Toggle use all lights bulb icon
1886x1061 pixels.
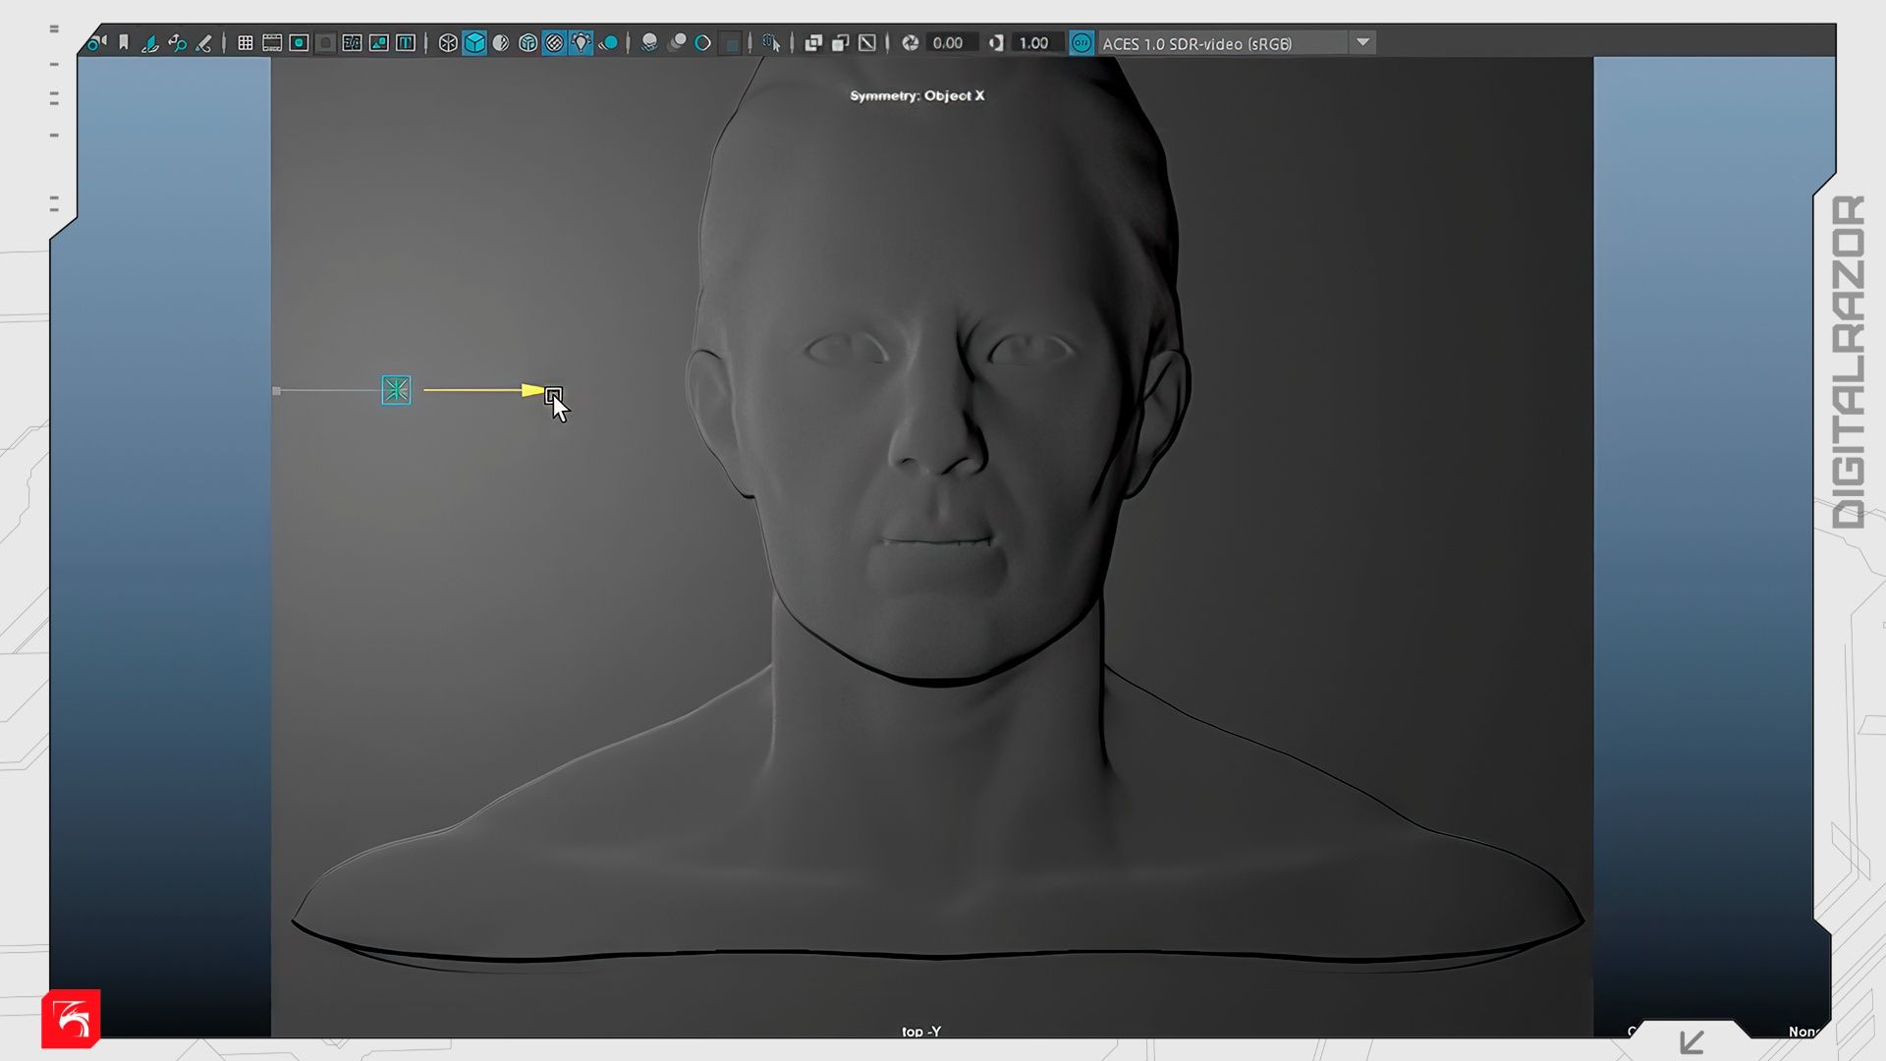(x=582, y=42)
